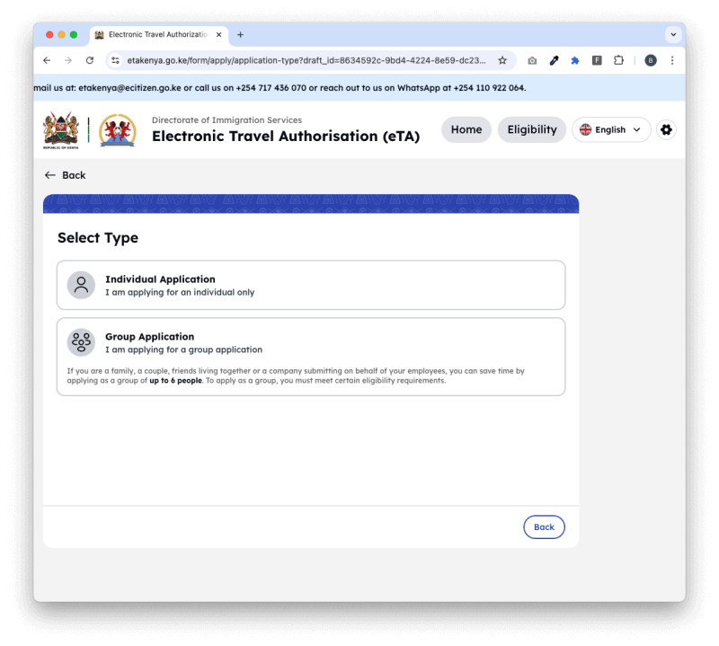This screenshot has width=719, height=646.
Task: Reload the page with the refresh icon
Action: click(90, 60)
